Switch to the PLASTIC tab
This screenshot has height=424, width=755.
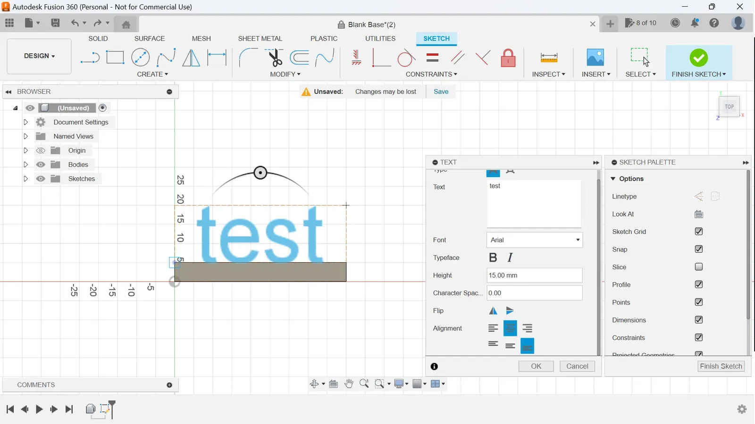click(324, 39)
